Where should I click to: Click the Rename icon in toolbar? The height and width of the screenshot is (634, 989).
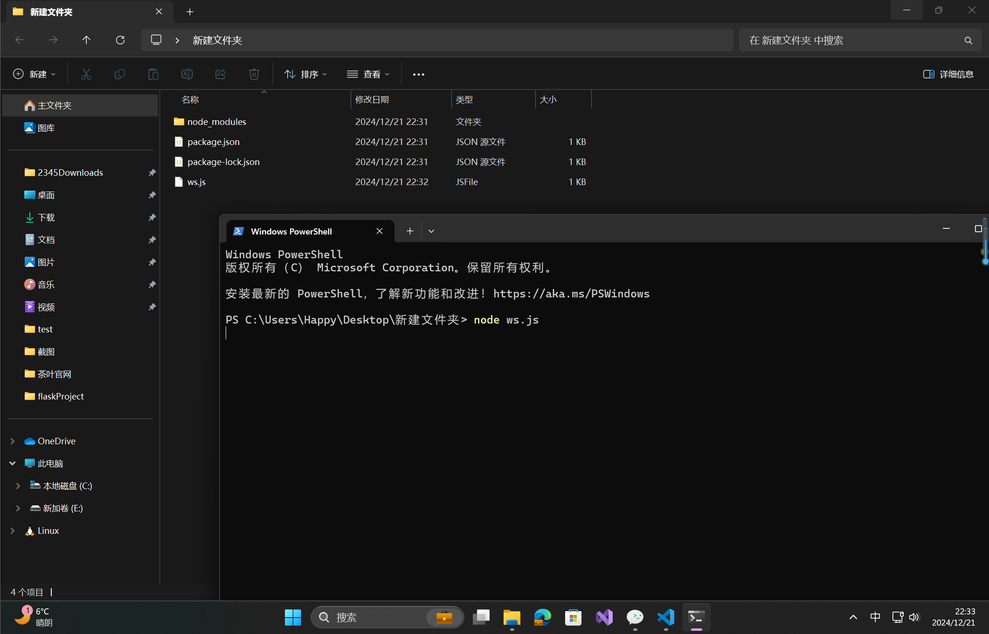[x=187, y=74]
